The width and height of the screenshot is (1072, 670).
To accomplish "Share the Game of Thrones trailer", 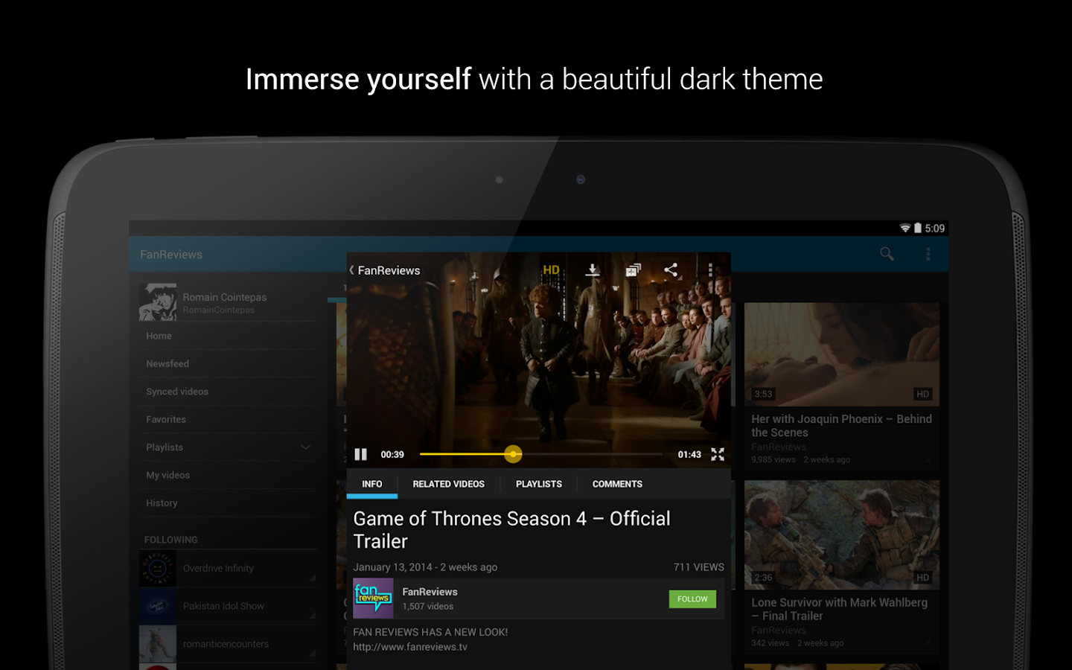I will coord(671,269).
